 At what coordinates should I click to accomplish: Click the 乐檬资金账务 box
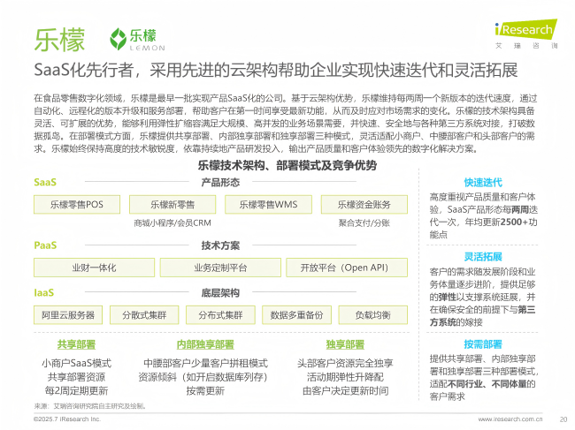(364, 204)
